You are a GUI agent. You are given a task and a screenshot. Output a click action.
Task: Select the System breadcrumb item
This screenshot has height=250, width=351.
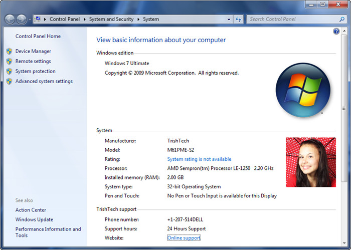151,19
